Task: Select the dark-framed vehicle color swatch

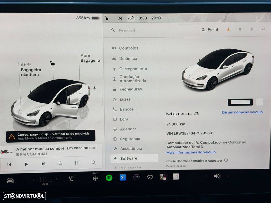Action: click(x=240, y=102)
